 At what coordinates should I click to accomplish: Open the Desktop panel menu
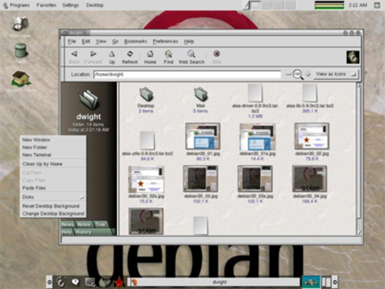[95, 5]
